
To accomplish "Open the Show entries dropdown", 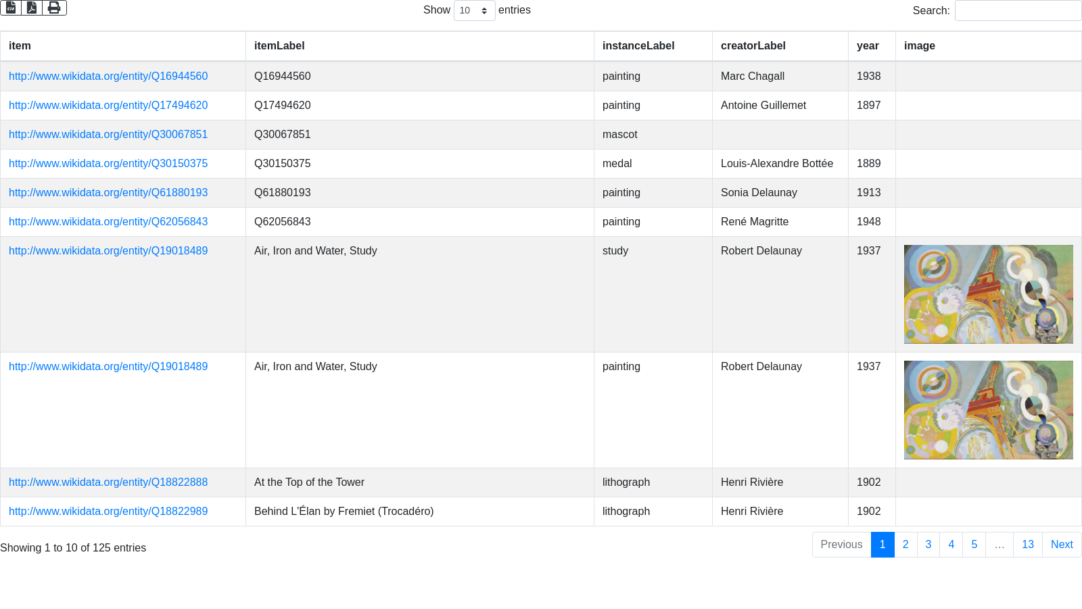I will (x=474, y=11).
